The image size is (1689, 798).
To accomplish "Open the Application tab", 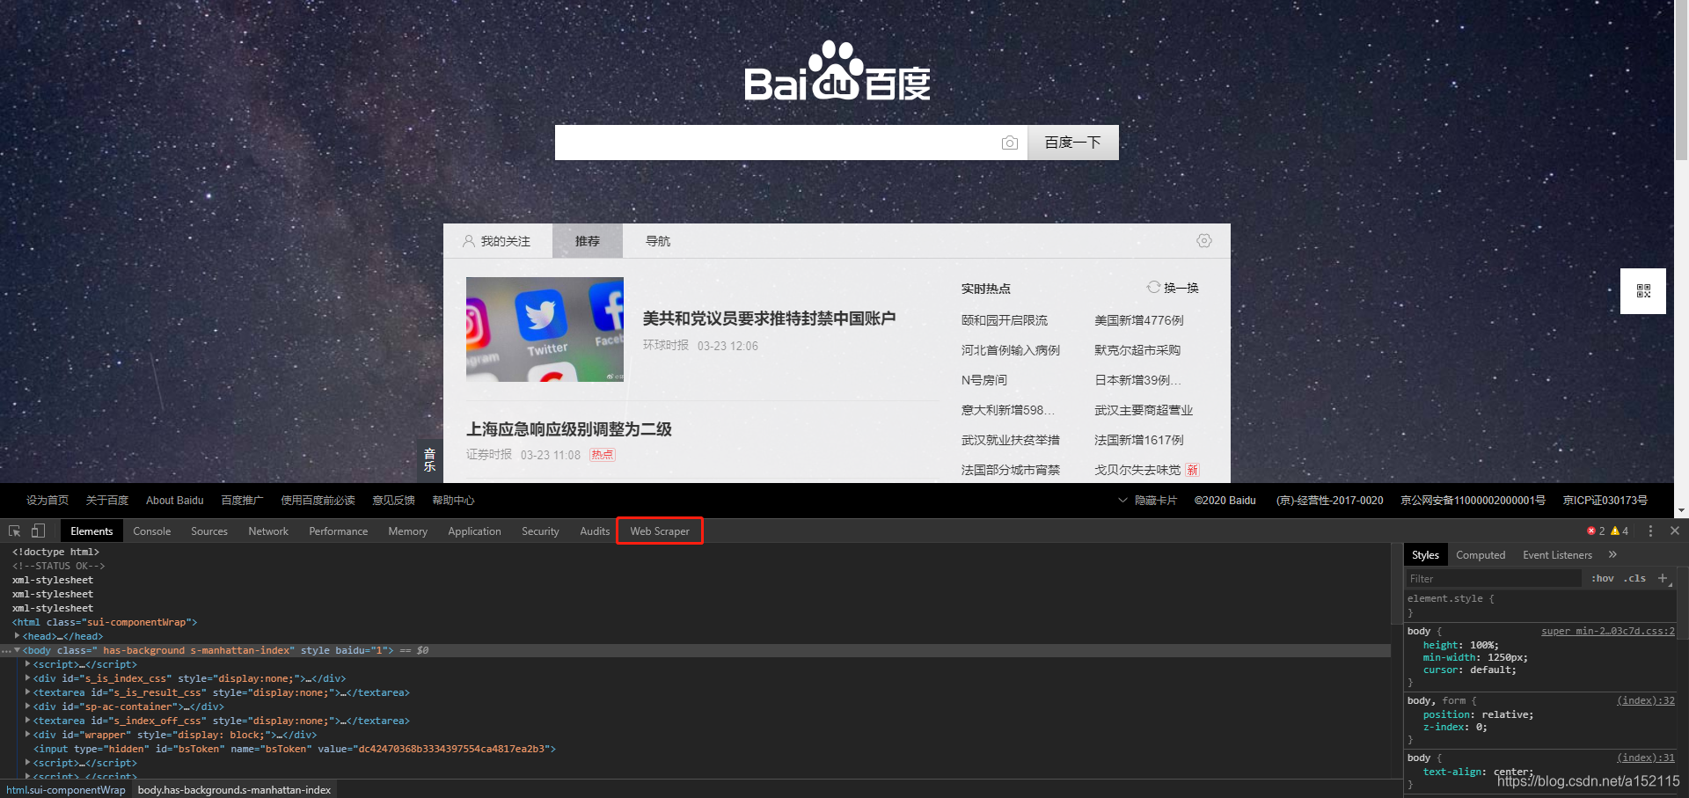I will click(474, 531).
